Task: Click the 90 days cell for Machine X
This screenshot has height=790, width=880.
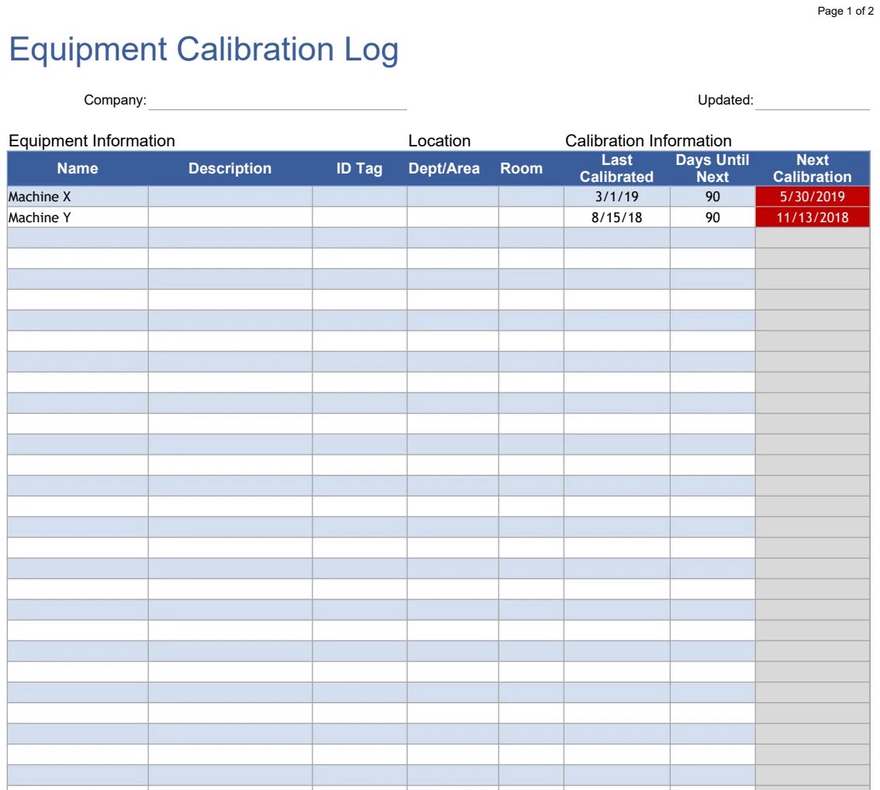Action: pyautogui.click(x=713, y=197)
